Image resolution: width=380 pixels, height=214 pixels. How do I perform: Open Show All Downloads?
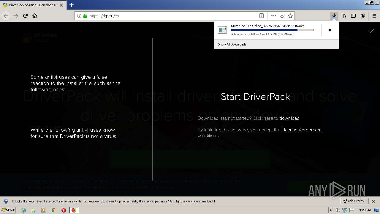pos(232,44)
